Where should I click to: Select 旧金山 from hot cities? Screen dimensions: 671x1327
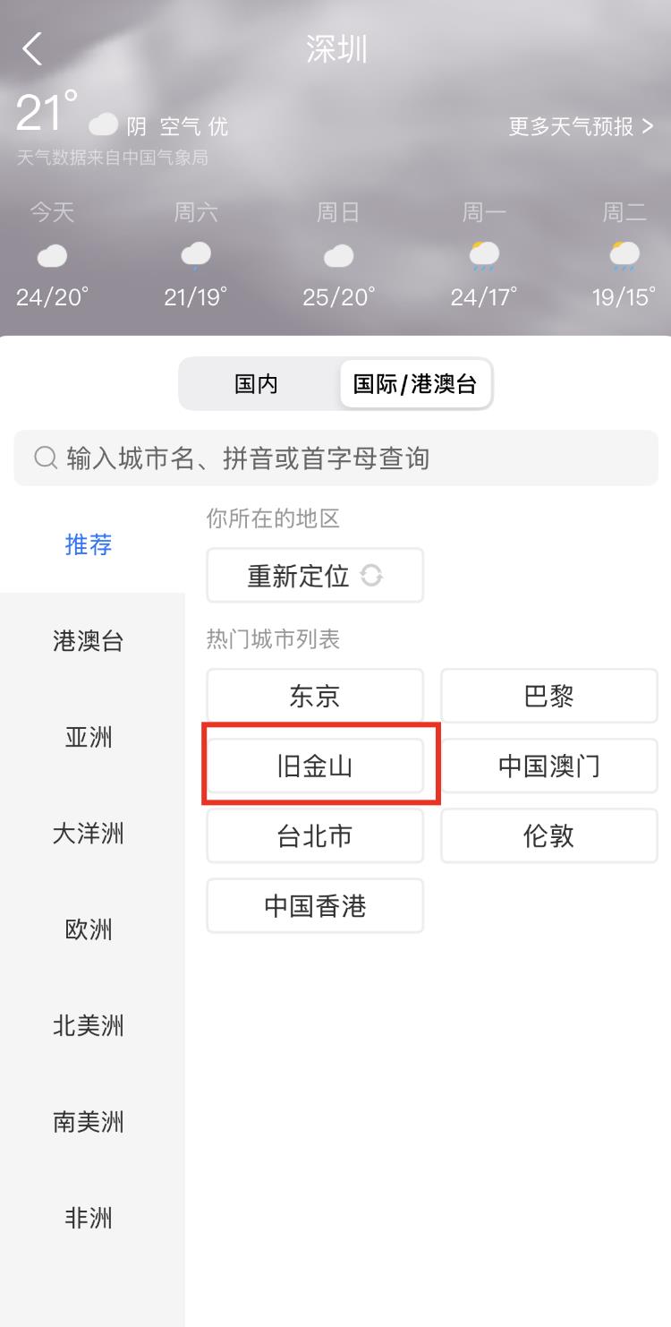pos(315,766)
